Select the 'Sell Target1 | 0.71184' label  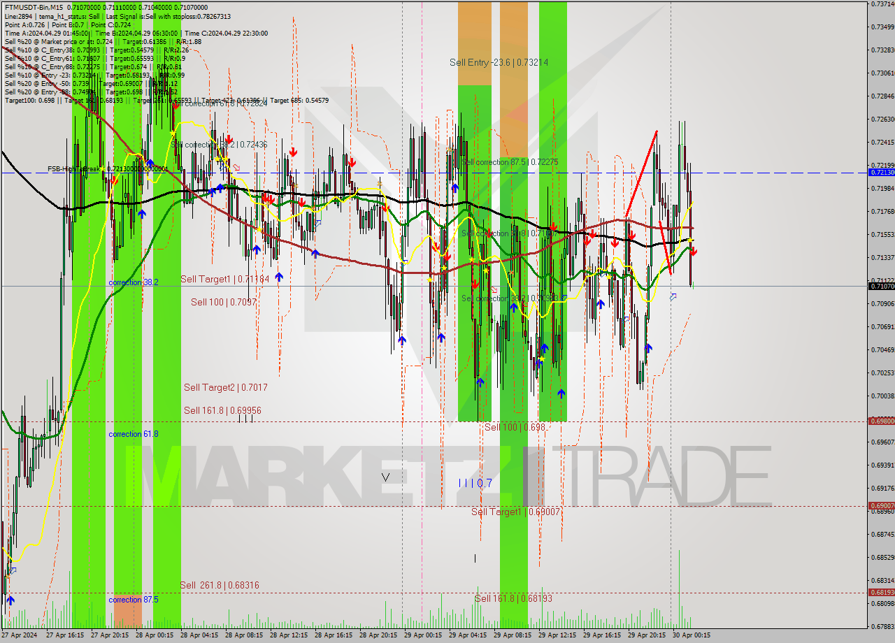tap(224, 279)
